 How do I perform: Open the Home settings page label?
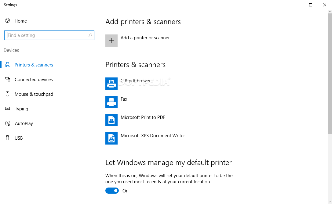click(20, 21)
